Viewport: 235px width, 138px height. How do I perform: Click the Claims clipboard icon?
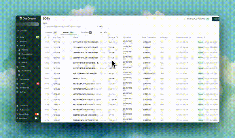[18, 67]
